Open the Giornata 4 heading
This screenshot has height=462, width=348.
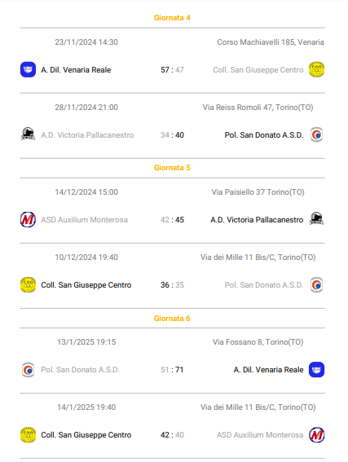(x=172, y=18)
